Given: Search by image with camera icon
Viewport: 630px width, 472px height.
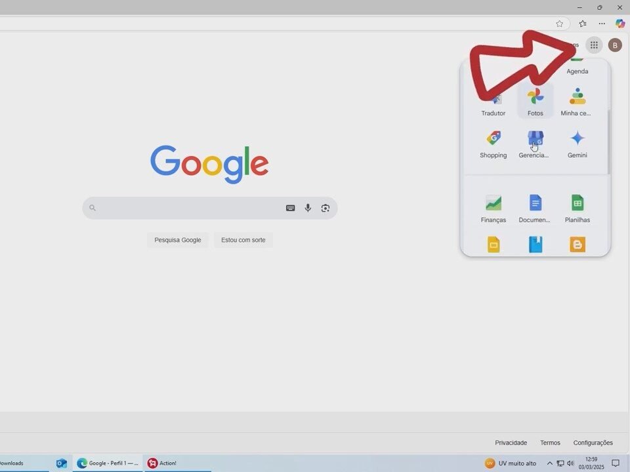Looking at the screenshot, I should [x=325, y=208].
